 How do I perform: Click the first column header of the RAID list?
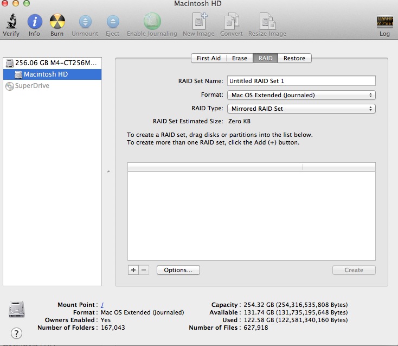215,167
